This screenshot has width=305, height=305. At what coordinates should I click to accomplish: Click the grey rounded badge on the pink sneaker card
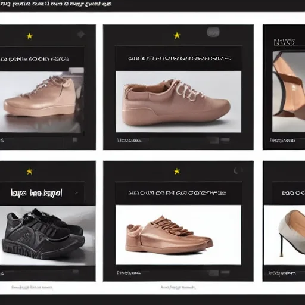(x=213, y=32)
